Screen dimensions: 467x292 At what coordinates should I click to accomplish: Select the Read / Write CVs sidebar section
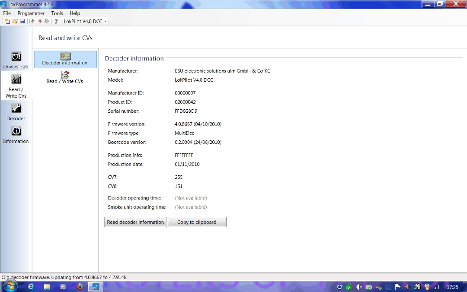click(x=16, y=86)
